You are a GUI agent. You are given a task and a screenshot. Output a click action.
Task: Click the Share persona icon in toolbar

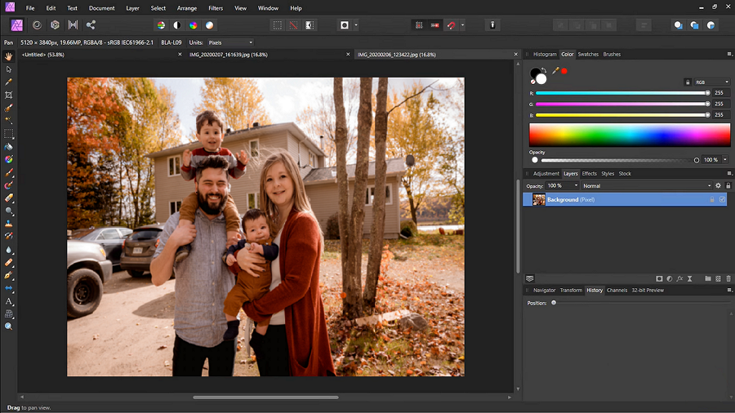click(x=91, y=25)
